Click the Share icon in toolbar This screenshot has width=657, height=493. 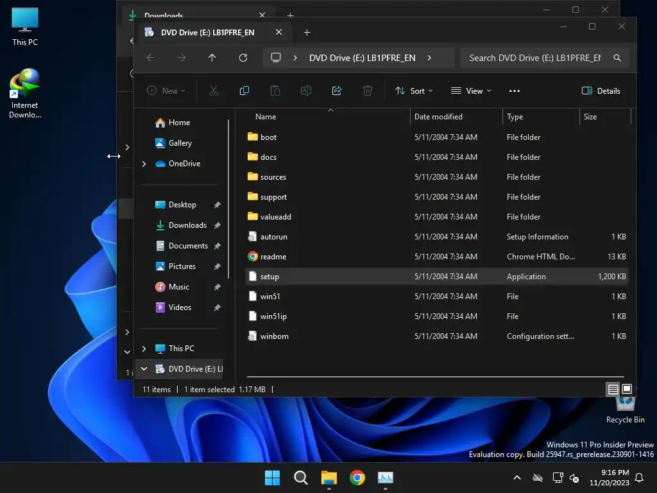[337, 91]
